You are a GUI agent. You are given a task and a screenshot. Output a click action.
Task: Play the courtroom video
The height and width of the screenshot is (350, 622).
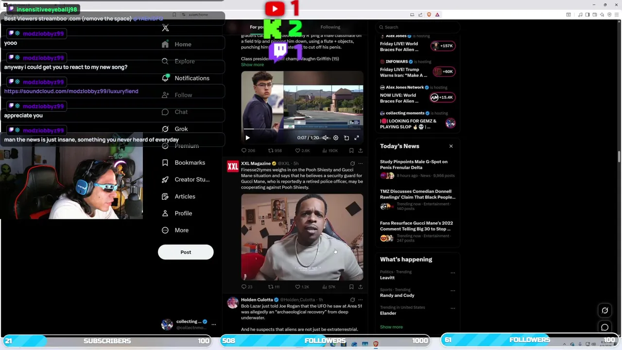(x=247, y=138)
